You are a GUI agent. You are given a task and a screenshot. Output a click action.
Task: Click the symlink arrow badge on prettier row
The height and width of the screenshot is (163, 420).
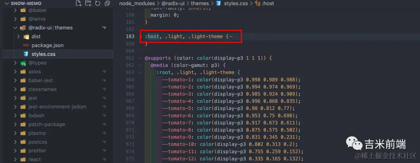[104, 151]
